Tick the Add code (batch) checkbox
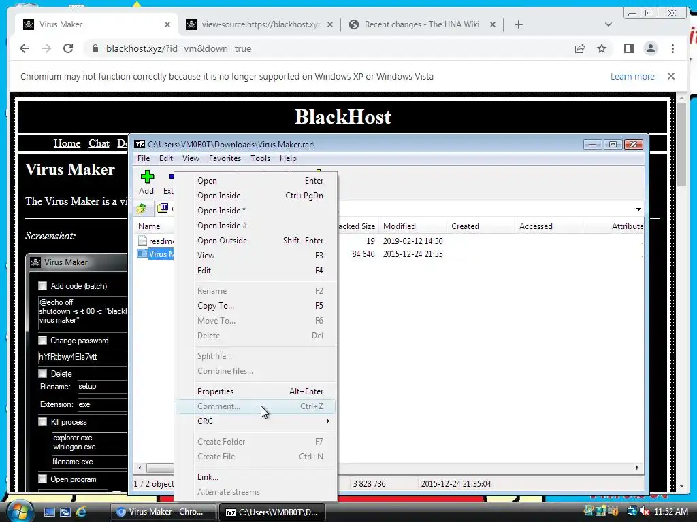The height and width of the screenshot is (522, 697). coord(43,286)
